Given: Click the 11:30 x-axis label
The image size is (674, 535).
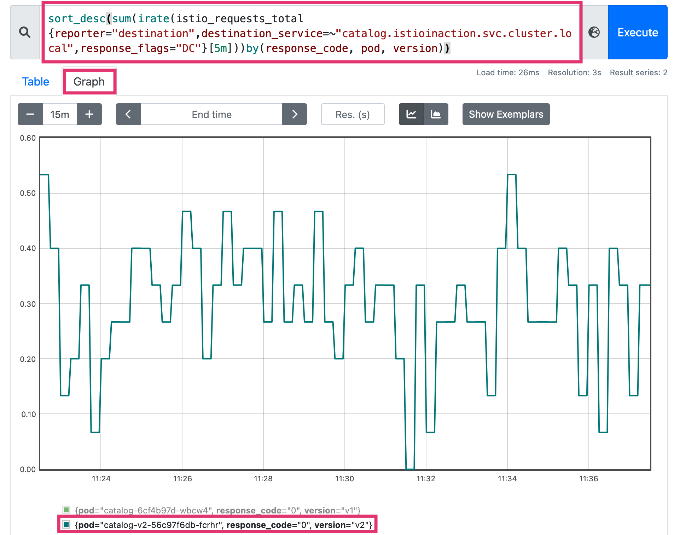Looking at the screenshot, I should 344,479.
